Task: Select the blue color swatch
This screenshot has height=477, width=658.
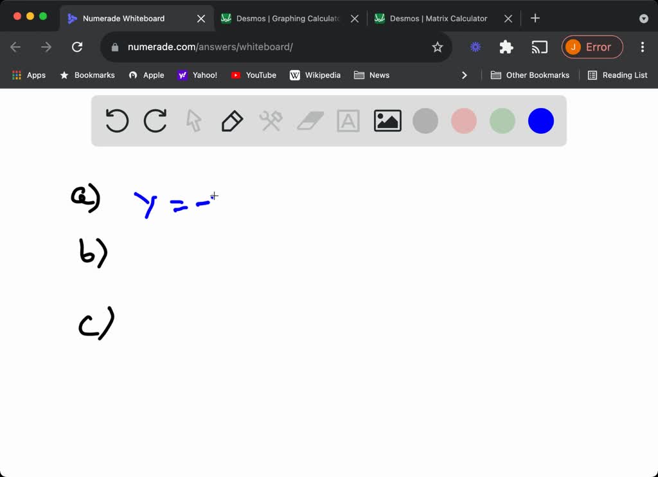Action: (540, 120)
